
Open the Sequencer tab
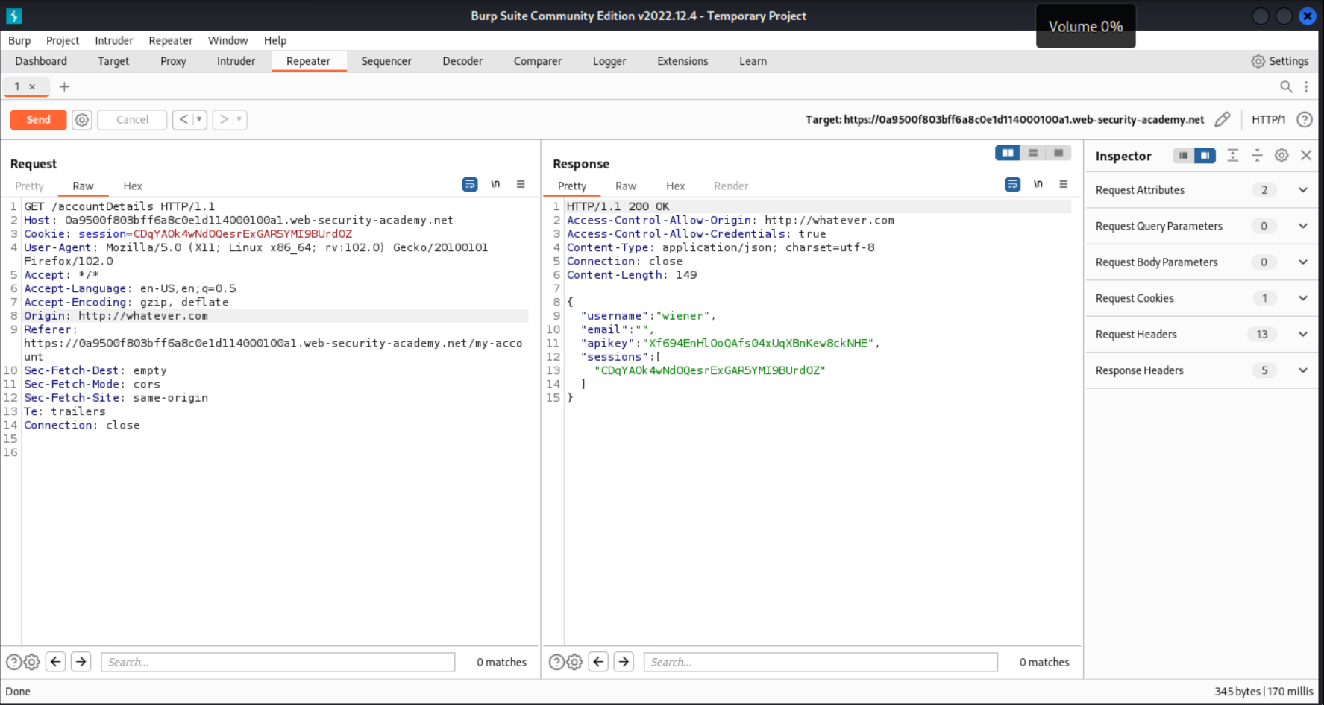click(x=386, y=61)
